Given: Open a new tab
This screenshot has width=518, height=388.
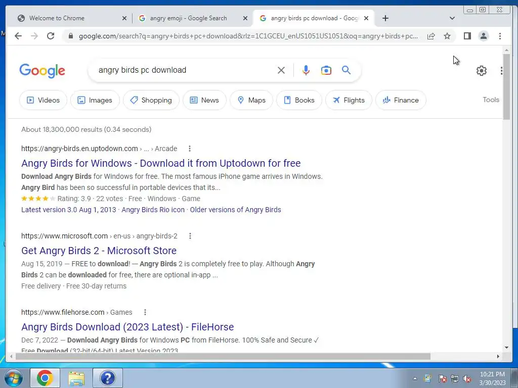Looking at the screenshot, I should tap(385, 18).
